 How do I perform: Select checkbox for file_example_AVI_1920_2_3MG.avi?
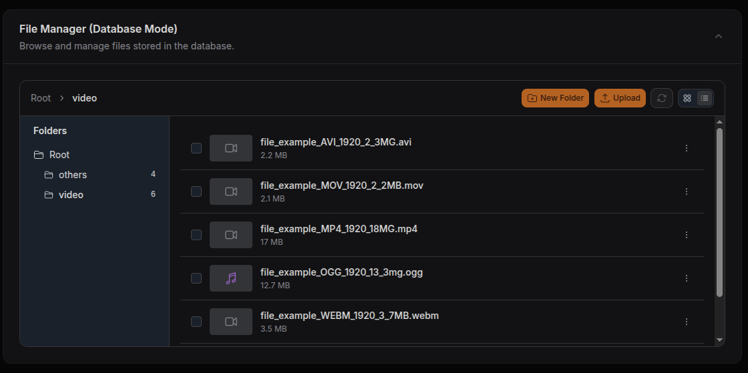[196, 148]
